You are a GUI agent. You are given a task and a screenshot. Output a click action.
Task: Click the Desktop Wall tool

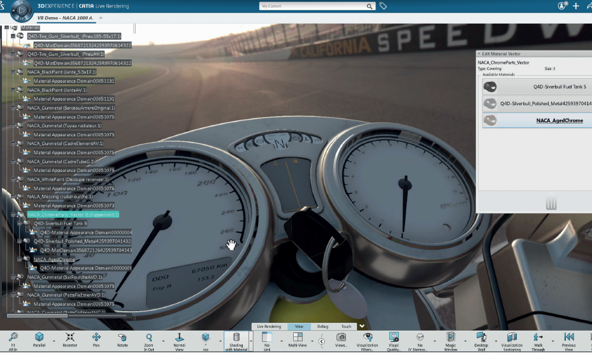click(481, 341)
